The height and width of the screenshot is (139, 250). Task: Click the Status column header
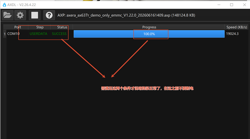click(x=62, y=27)
